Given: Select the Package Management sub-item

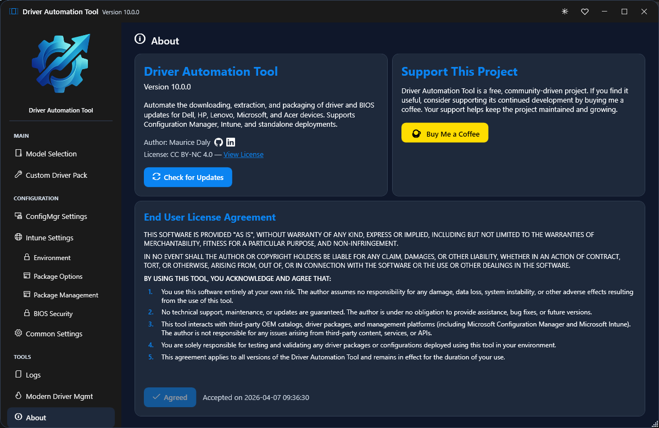Looking at the screenshot, I should [61, 295].
